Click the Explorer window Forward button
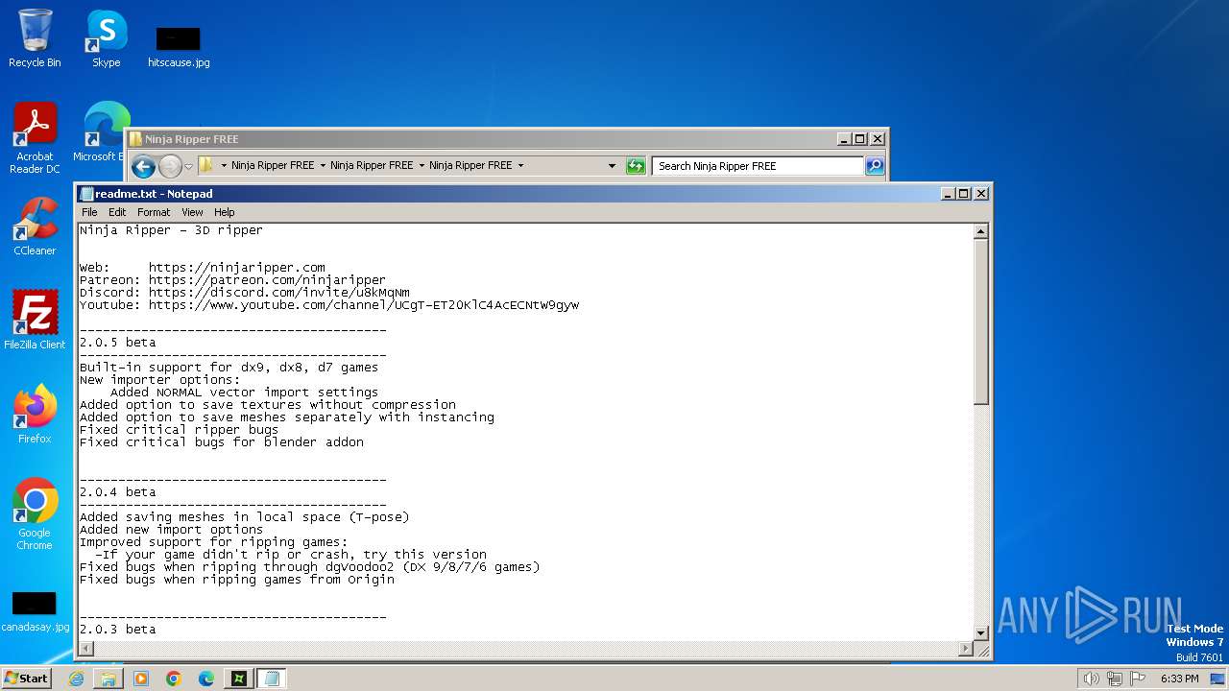Image resolution: width=1229 pixels, height=691 pixels. pyautogui.click(x=170, y=166)
